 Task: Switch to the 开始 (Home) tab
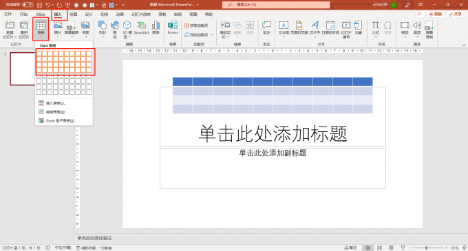point(23,14)
